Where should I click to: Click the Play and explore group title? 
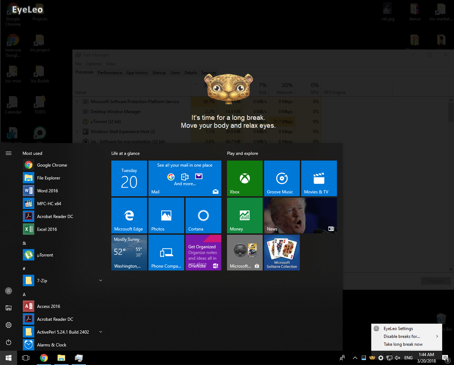pyautogui.click(x=243, y=153)
